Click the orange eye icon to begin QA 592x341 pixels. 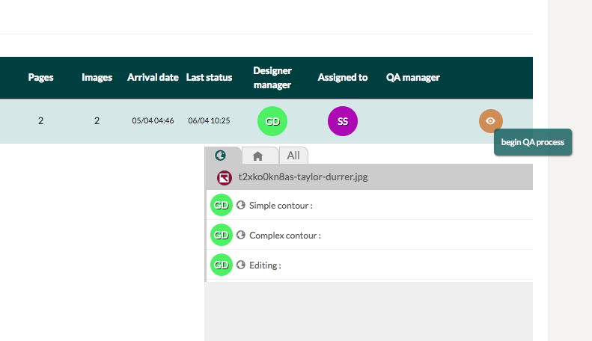tap(490, 121)
